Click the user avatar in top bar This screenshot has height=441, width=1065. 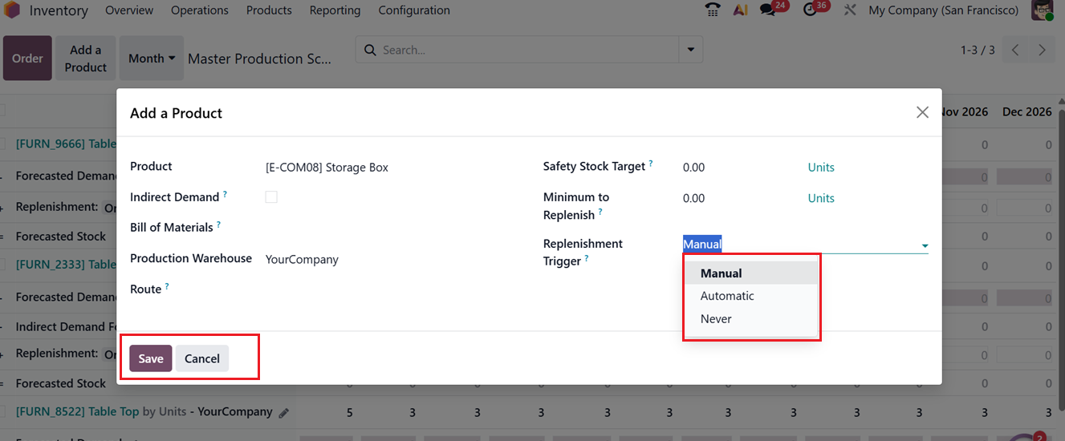(x=1043, y=10)
